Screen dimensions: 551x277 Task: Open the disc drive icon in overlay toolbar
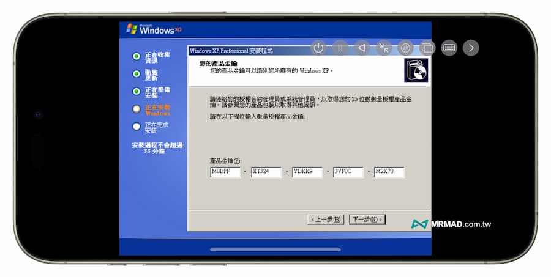pos(405,48)
